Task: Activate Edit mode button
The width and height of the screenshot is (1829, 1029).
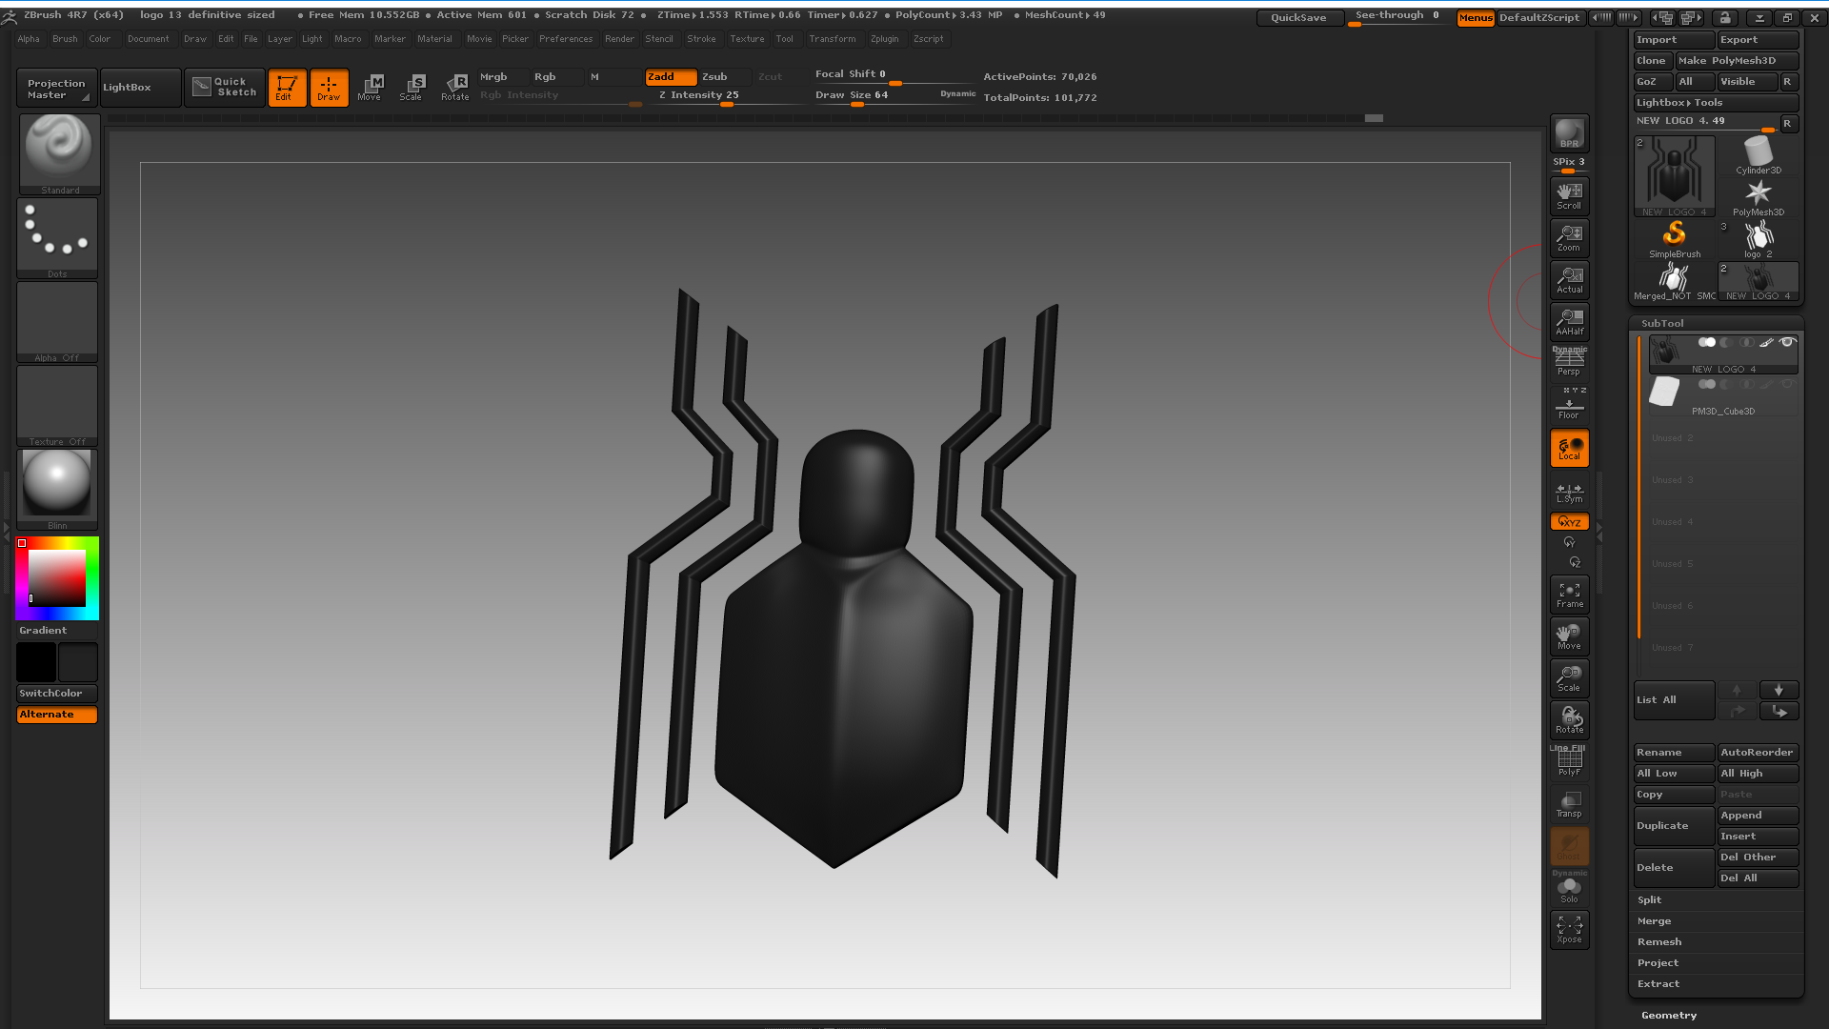Action: click(287, 88)
